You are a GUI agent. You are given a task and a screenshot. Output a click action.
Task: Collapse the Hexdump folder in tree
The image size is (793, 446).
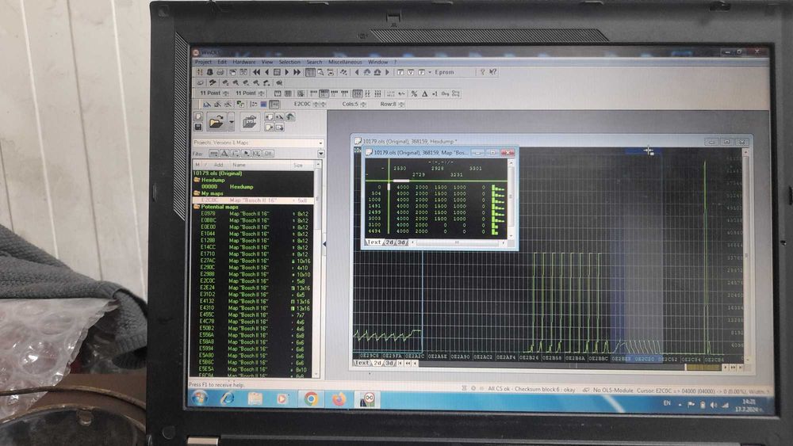[197, 180]
